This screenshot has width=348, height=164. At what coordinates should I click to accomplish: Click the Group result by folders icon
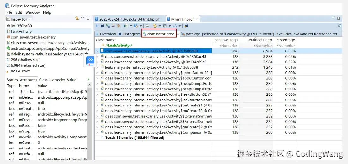pyautogui.click(x=155, y=26)
